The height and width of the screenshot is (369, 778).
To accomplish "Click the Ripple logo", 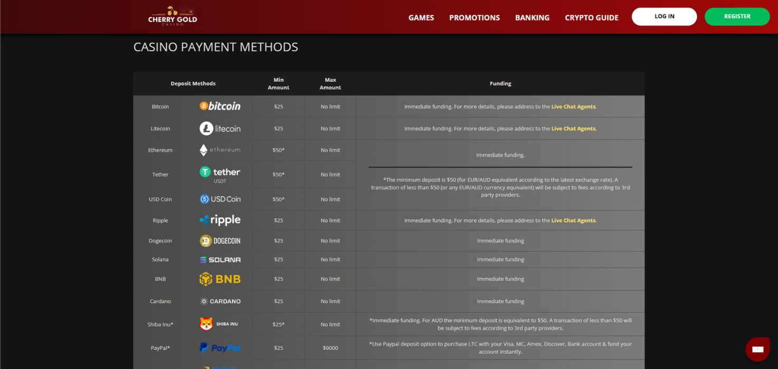I will [220, 220].
